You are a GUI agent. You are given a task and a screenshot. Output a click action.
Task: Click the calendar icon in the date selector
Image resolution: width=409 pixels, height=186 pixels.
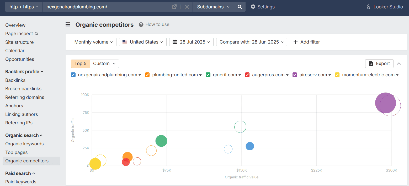(x=175, y=42)
